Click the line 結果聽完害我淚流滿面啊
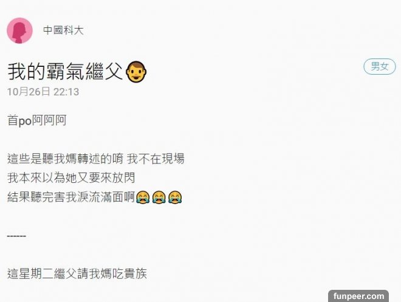The width and height of the screenshot is (401, 302). pyautogui.click(x=71, y=197)
